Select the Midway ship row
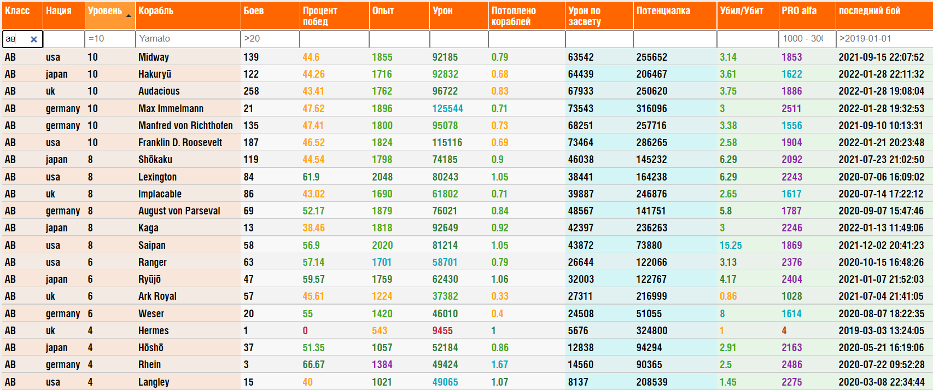Viewport: 933px width, 390px height. (x=154, y=57)
